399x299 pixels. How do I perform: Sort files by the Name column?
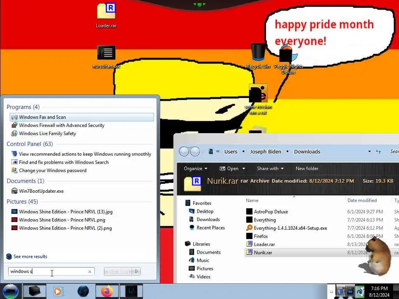(252, 201)
